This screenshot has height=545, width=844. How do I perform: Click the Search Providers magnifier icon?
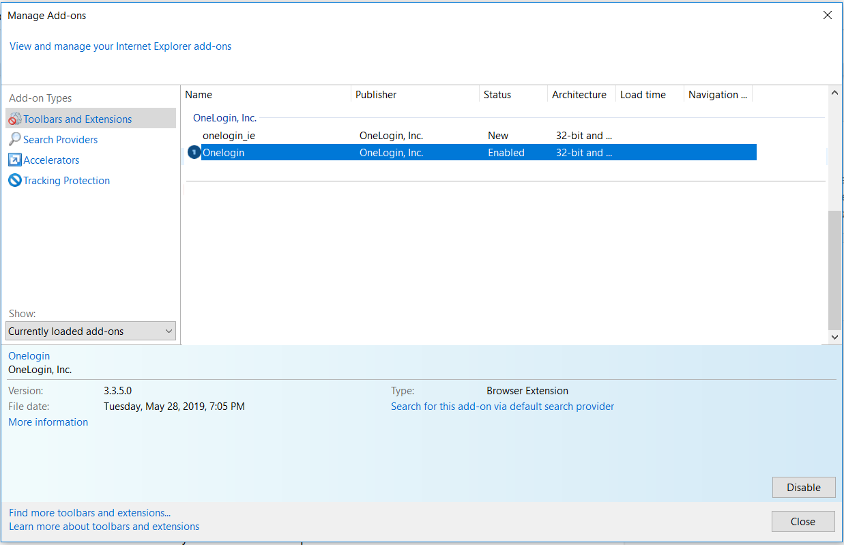tap(14, 139)
